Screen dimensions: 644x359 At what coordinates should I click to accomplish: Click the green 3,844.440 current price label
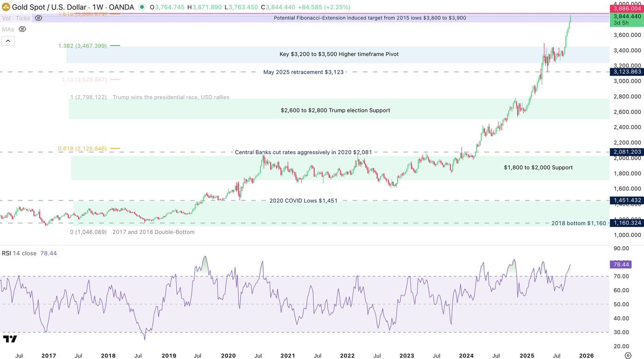click(x=626, y=16)
